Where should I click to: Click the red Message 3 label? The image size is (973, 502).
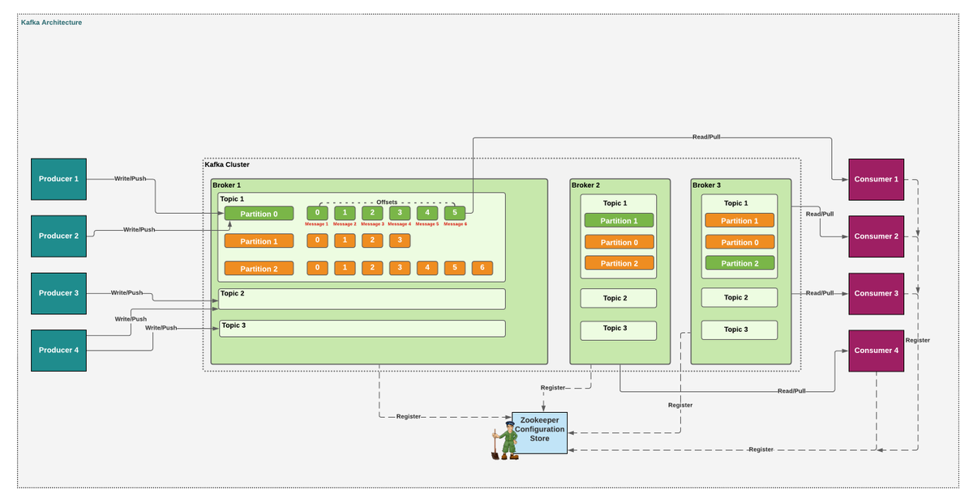point(372,224)
